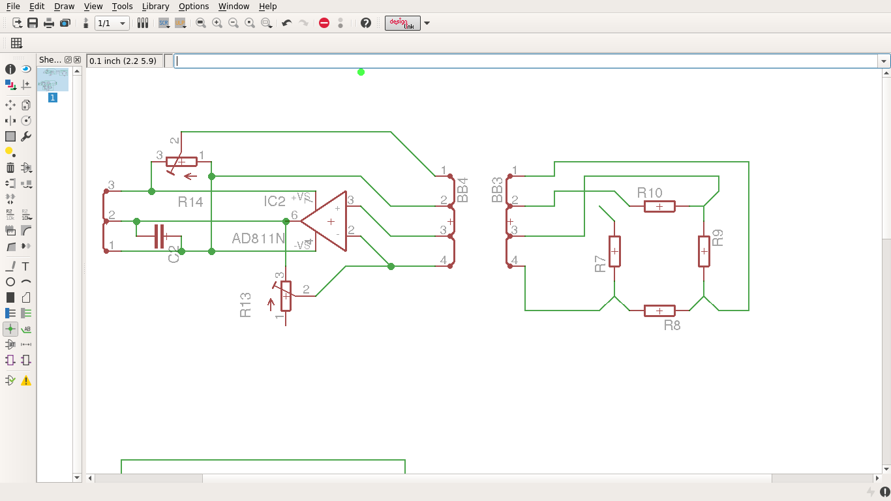
Task: Select the Group tool
Action: (10, 136)
